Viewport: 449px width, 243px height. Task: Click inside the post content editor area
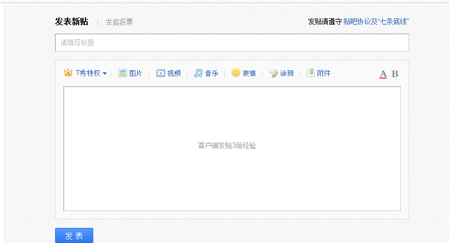232,149
